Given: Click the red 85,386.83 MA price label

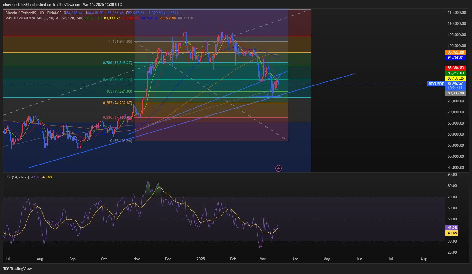Looking at the screenshot, I should [x=455, y=68].
